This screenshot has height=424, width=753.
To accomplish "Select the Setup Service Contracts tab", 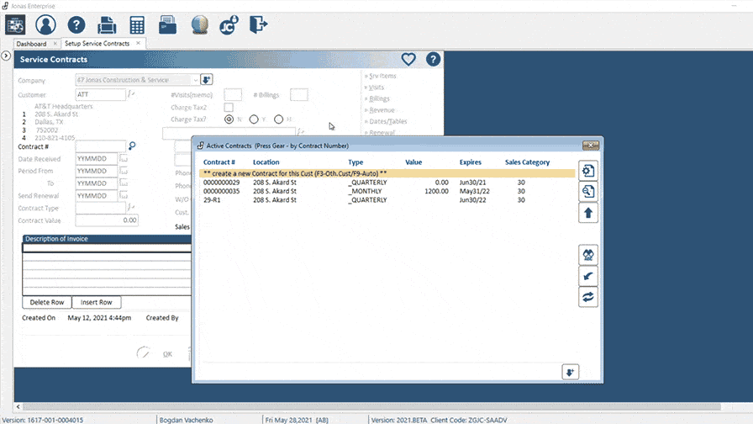I will click(x=97, y=43).
